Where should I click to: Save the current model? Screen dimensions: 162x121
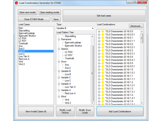pyautogui.click(x=56, y=19)
